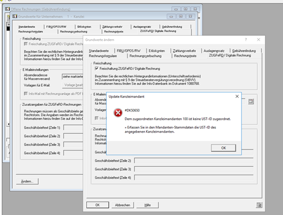Click OK in Grundwerte ändern dialog

point(97,205)
